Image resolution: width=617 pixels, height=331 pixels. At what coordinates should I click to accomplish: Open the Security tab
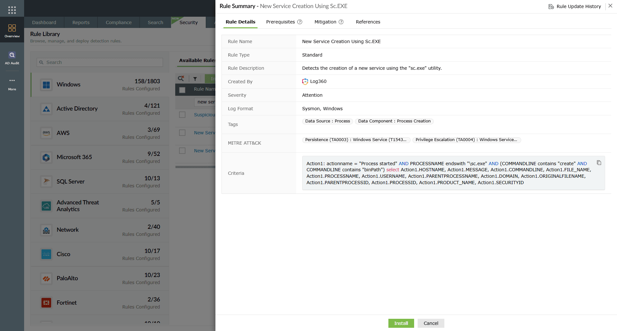(188, 22)
